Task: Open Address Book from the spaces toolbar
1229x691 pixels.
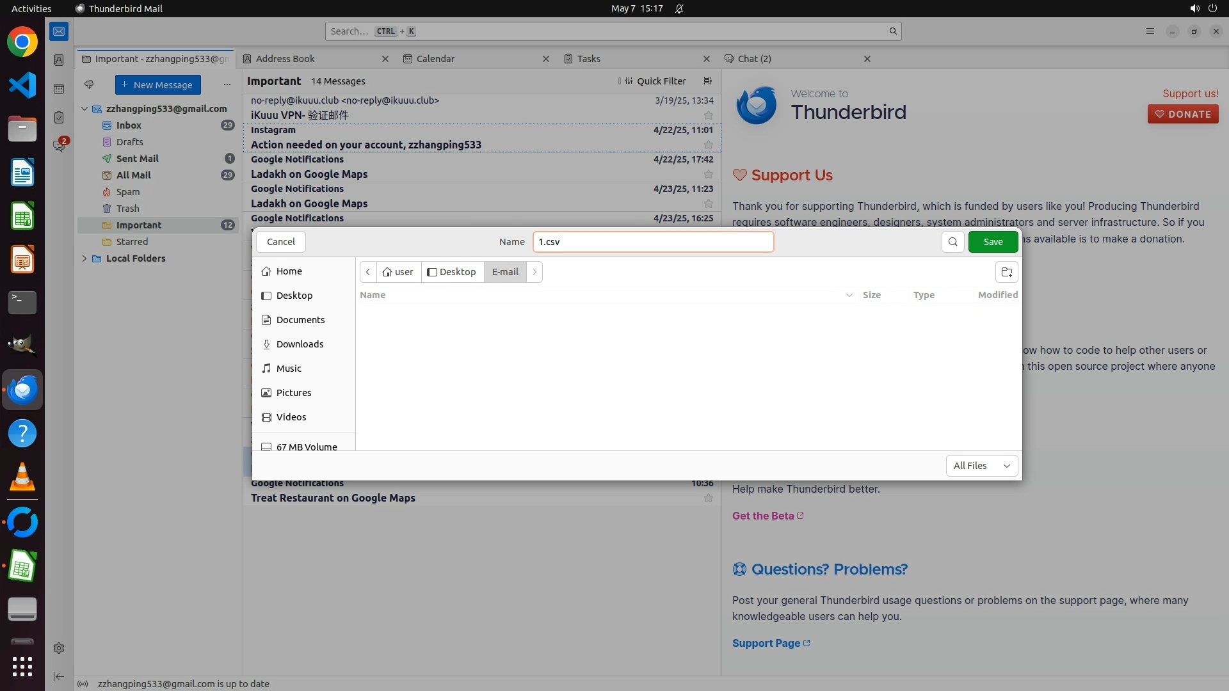Action: (59, 60)
